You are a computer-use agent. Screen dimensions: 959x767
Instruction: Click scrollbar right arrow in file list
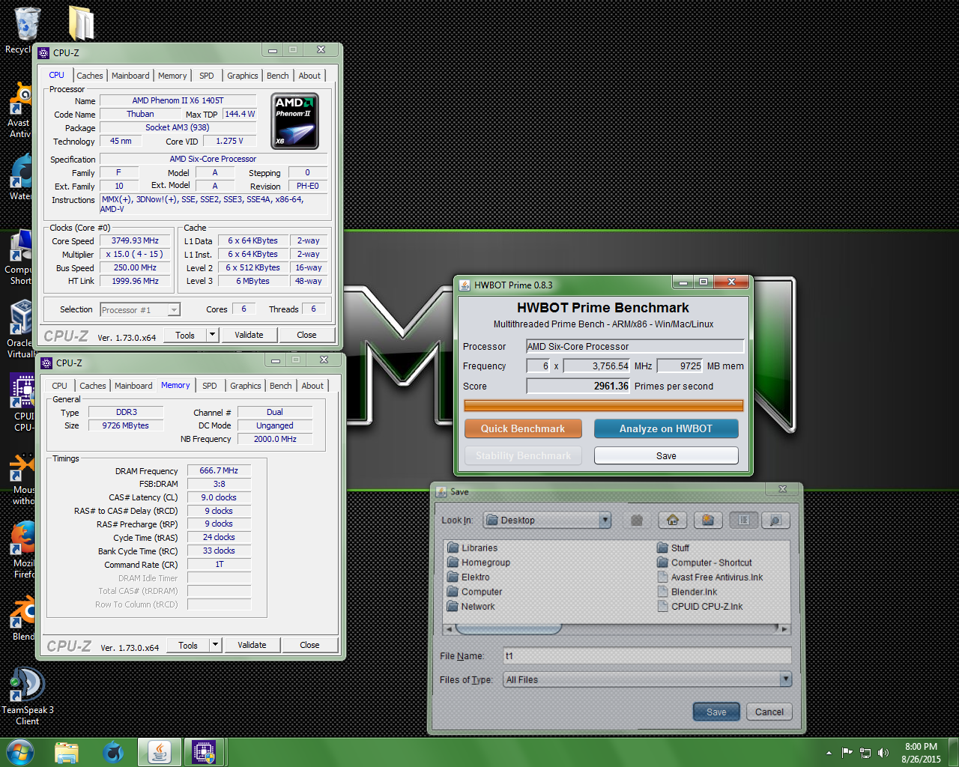pyautogui.click(x=784, y=628)
